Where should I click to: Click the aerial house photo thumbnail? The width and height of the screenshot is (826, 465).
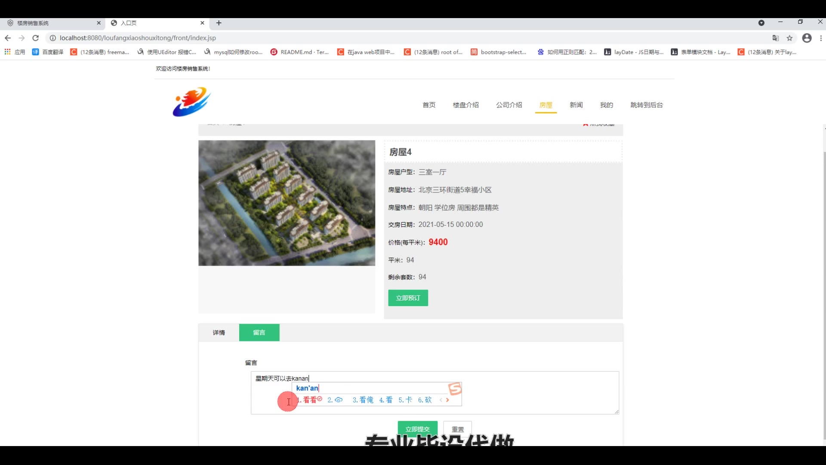[287, 203]
